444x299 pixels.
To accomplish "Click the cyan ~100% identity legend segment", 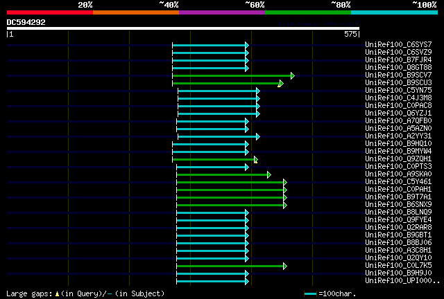I will [x=395, y=12].
